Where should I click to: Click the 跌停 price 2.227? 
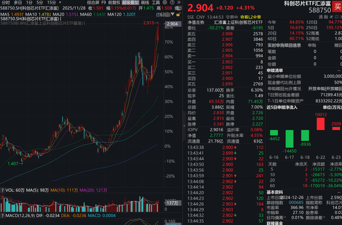tap(257, 124)
